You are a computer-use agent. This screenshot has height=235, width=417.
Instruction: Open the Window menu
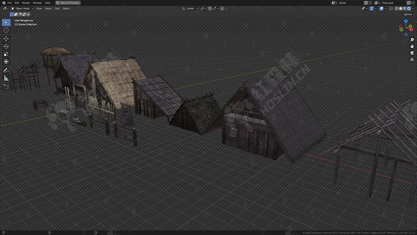point(37,3)
